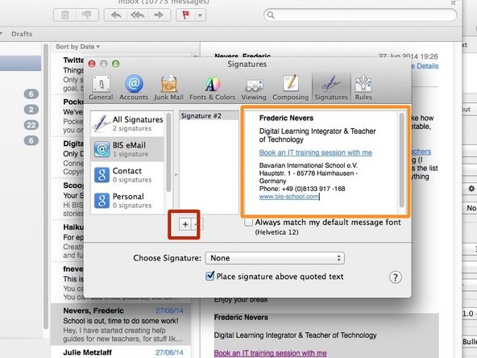Open the Sort by Date dropdown
Viewport: 477px width, 358px height.
click(x=78, y=47)
